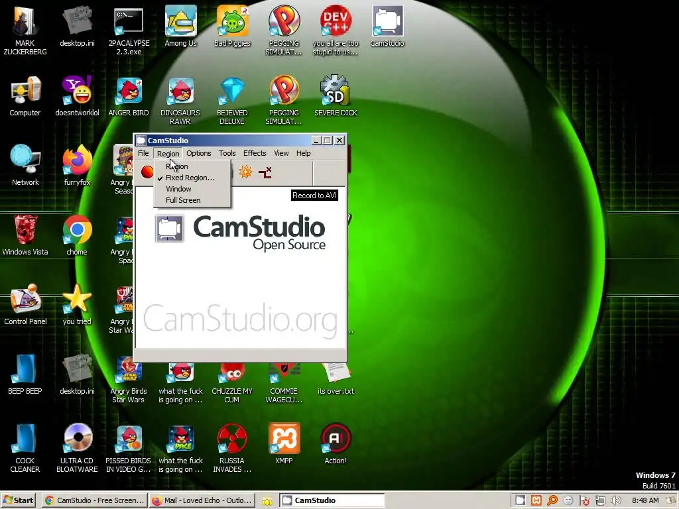The width and height of the screenshot is (679, 509).
Task: Select the 2PACALYPSE 2.3.exe icon
Action: coord(129,30)
